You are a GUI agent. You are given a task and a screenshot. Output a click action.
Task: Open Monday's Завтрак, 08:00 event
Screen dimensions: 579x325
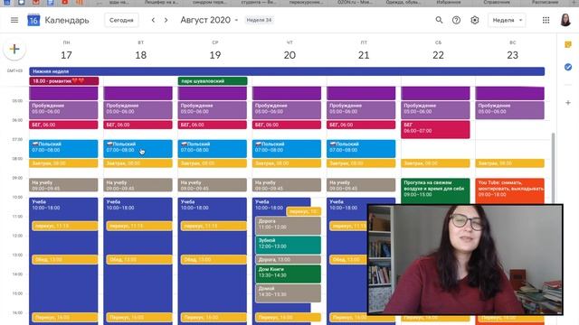63,163
